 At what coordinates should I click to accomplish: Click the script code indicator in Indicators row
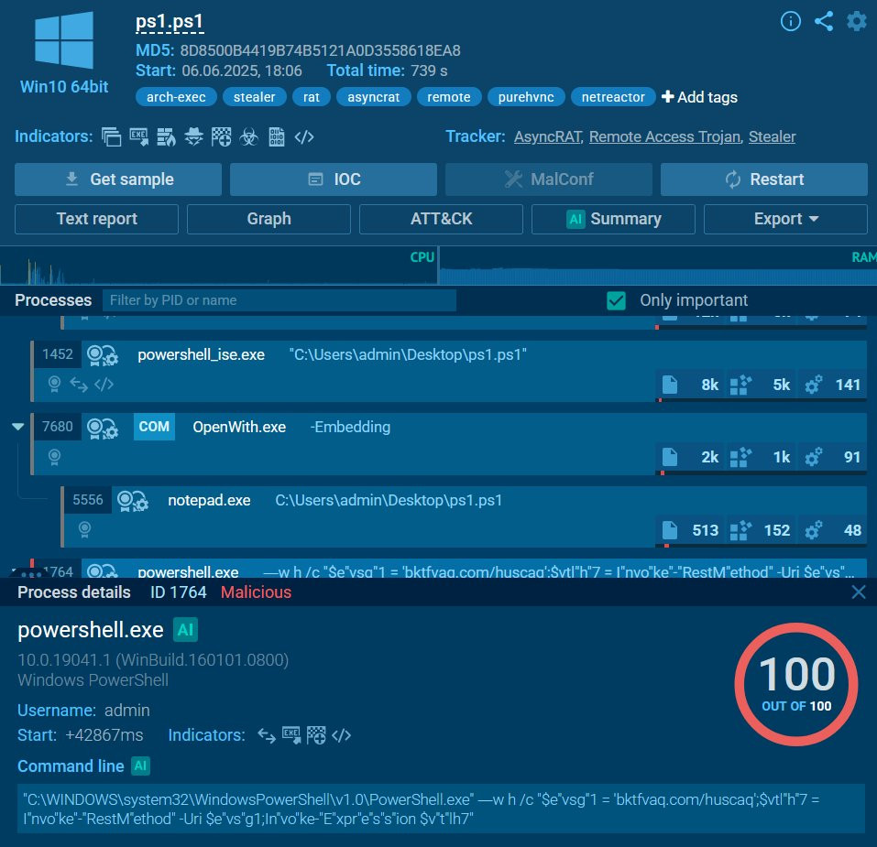(x=303, y=136)
